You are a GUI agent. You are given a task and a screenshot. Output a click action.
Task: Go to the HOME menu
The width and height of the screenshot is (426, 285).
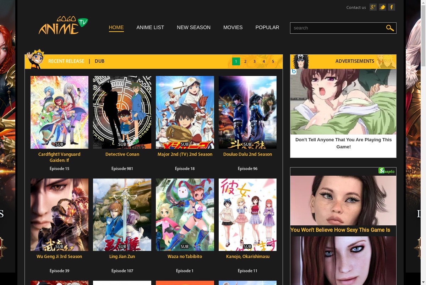[116, 27]
